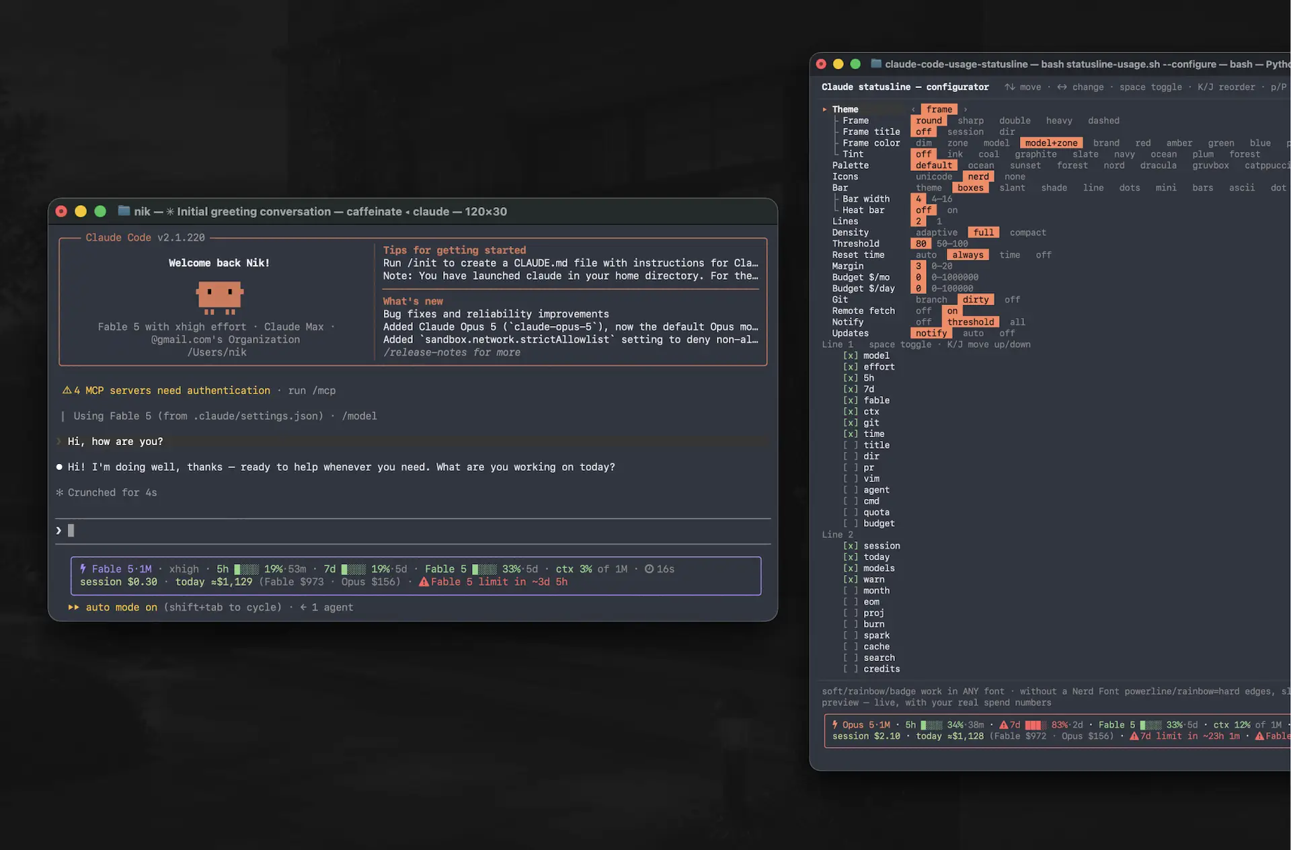
Task: Select the Frame color row in the Theme tree
Action: pyautogui.click(x=871, y=143)
